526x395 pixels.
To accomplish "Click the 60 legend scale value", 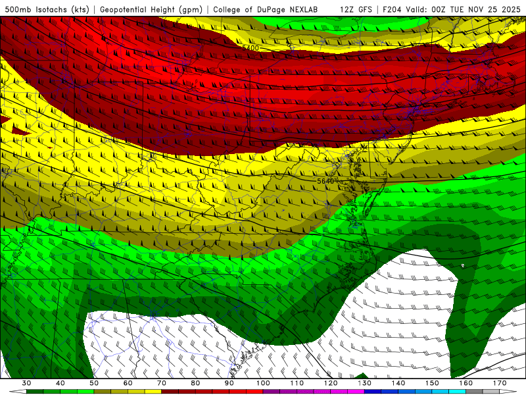I will (128, 383).
